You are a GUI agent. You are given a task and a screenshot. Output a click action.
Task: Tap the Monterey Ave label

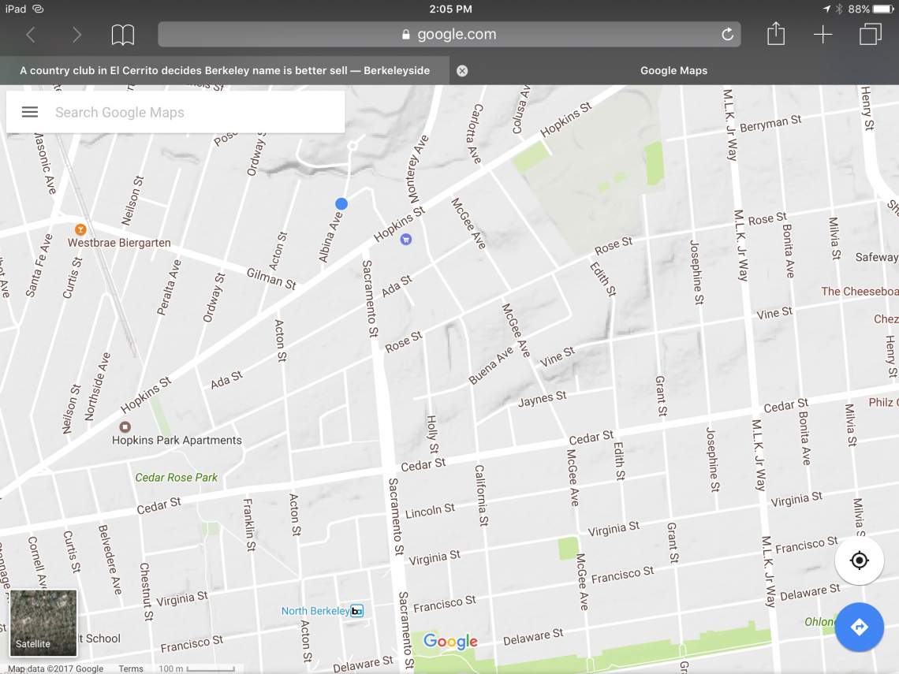click(x=418, y=169)
